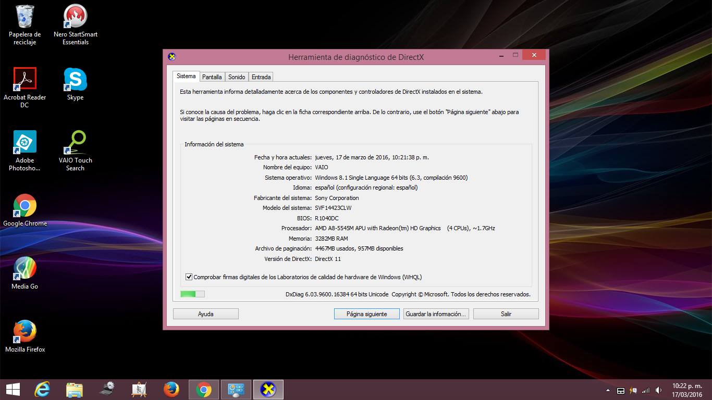
Task: Click the 'Versión de DirectX:' label
Action: click(x=288, y=259)
